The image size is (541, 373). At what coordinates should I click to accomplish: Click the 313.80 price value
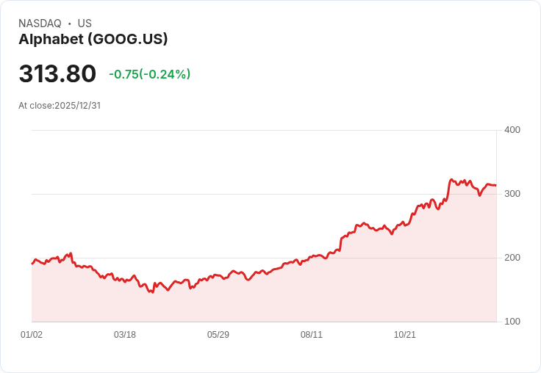(x=57, y=74)
